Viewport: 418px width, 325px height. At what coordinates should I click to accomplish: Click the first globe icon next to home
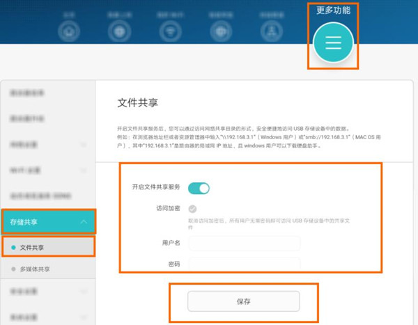click(x=119, y=31)
